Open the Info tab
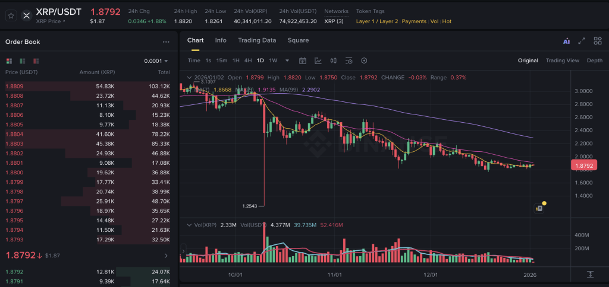Viewport: 609px width, 287px height. pos(221,40)
